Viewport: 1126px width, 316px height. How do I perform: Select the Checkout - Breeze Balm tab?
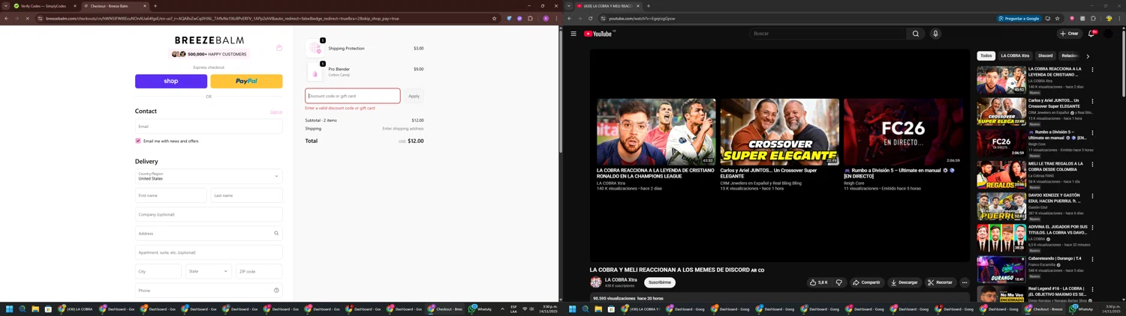pyautogui.click(x=114, y=6)
